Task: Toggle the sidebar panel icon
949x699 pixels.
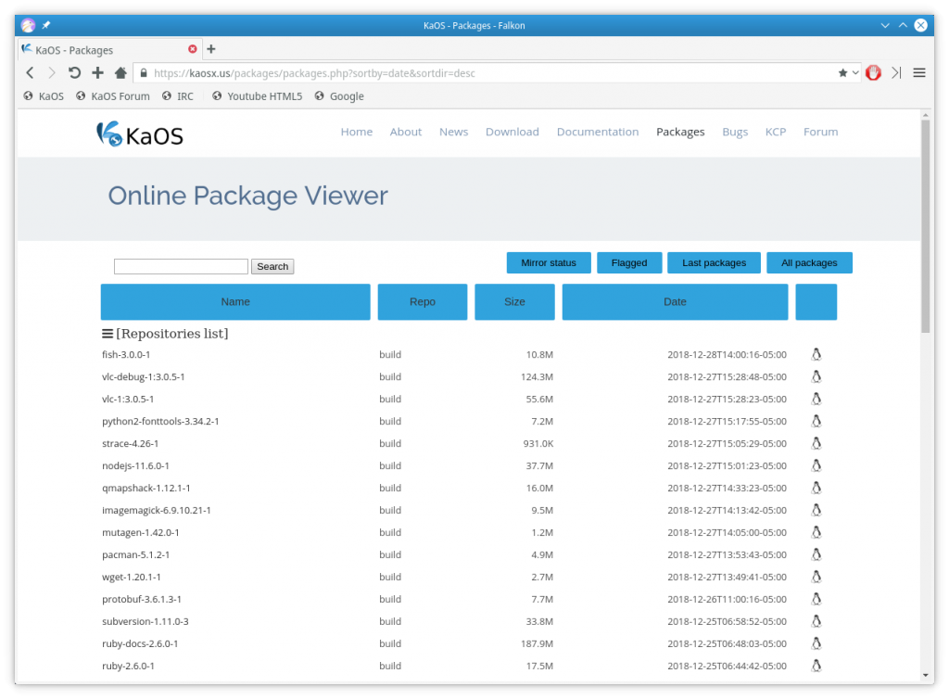Action: click(896, 73)
